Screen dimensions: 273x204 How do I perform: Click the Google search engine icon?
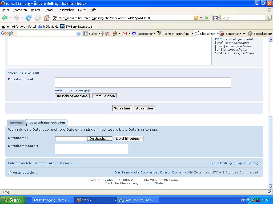pyautogui.click(x=215, y=18)
